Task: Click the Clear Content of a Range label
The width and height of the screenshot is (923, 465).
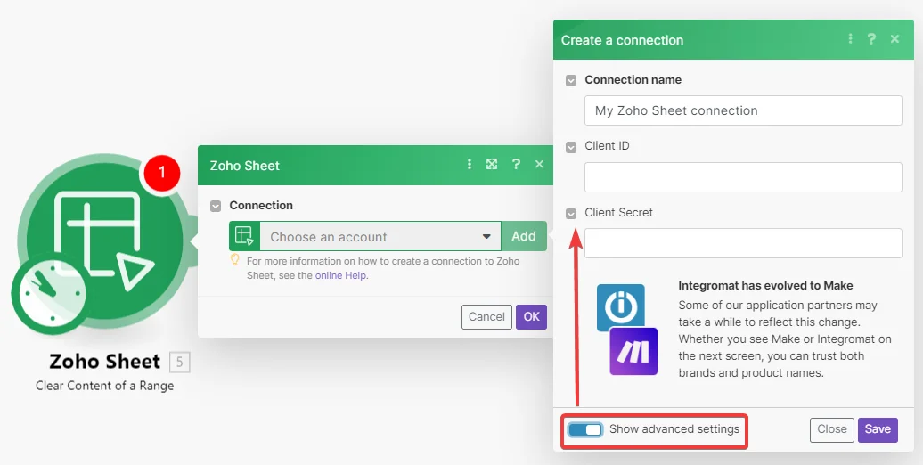Action: 105,386
